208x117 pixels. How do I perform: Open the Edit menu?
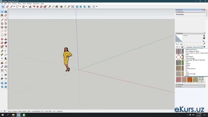5,4
